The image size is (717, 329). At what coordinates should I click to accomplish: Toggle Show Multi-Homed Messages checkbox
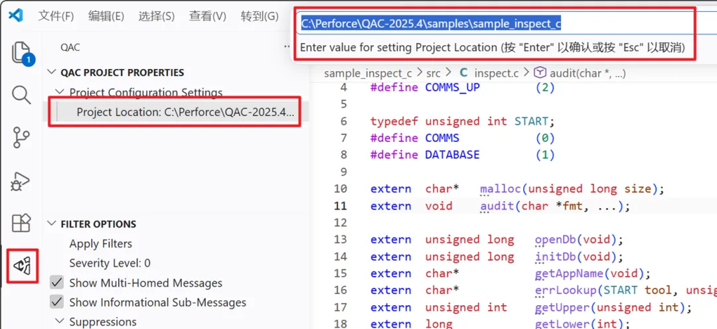[x=56, y=283]
